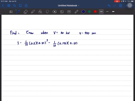Image resolution: width=135 pixels, height=101 pixels.
Task: Tap the Wi-Fi status icon
Action: point(123,1)
